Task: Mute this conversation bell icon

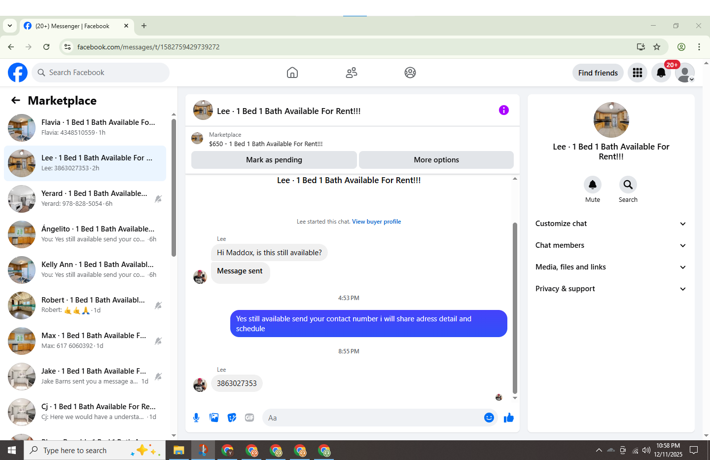Action: [593, 185]
